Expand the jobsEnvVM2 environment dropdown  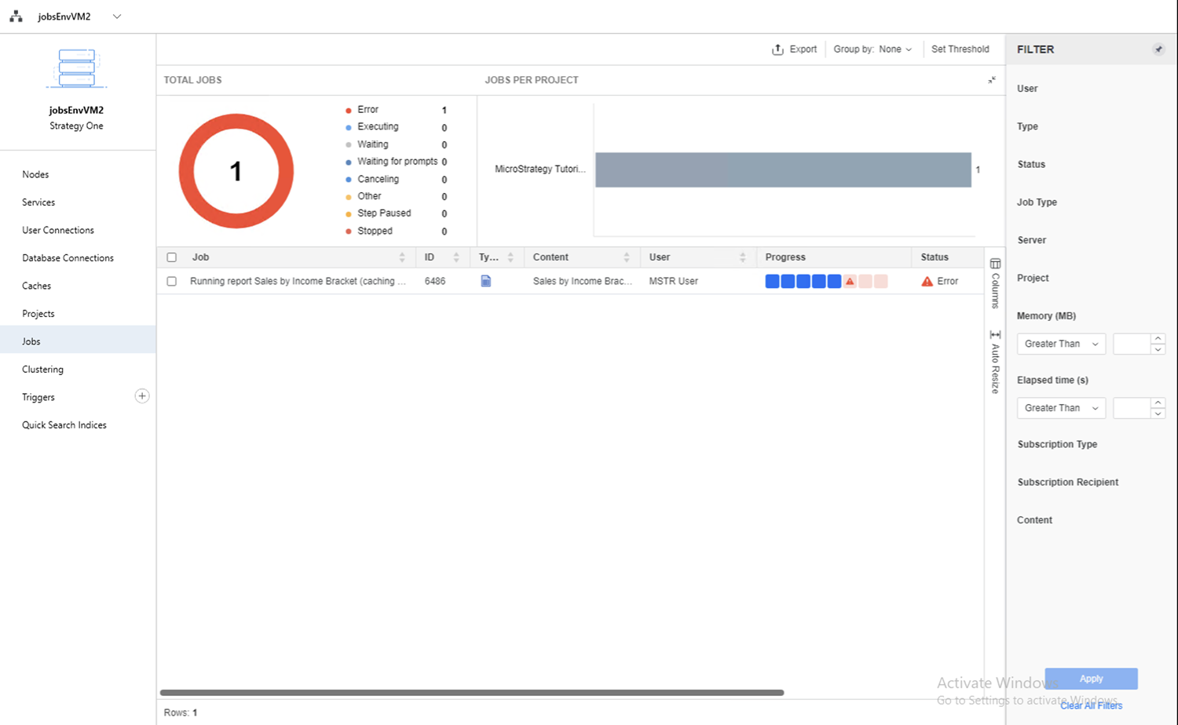(117, 16)
